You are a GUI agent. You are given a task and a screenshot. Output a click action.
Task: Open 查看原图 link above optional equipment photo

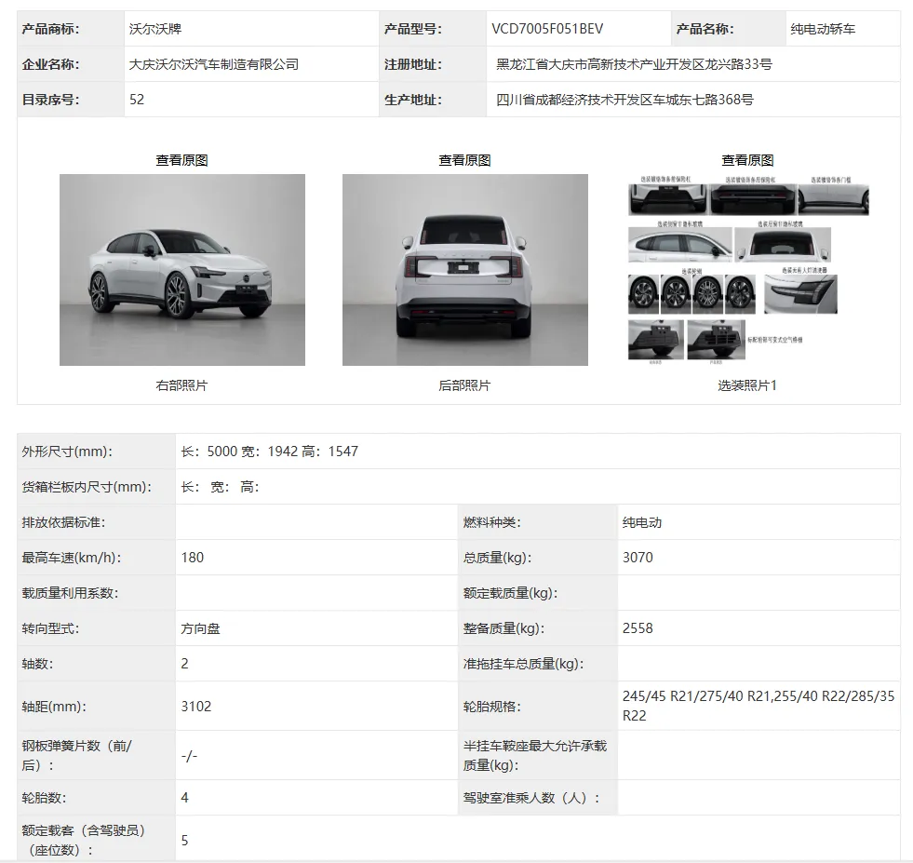click(747, 160)
